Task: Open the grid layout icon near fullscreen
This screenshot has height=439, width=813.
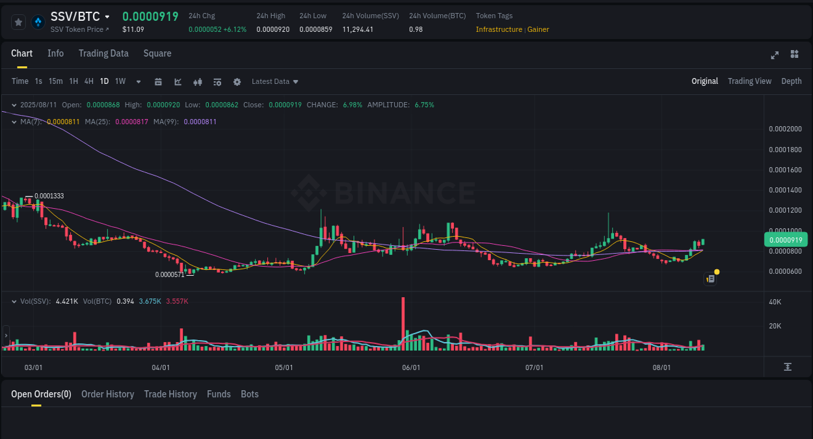Action: click(794, 55)
